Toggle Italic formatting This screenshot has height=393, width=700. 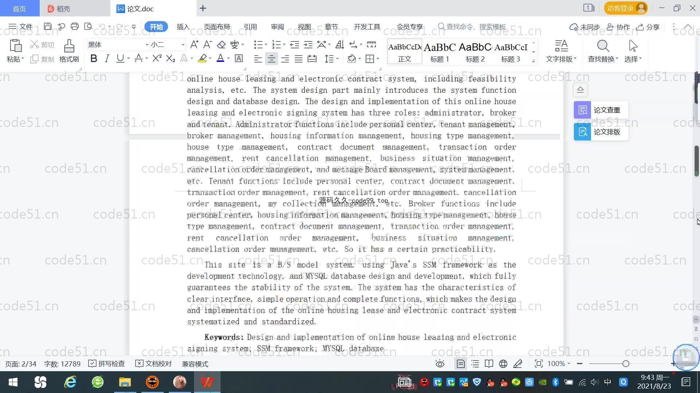(107, 58)
